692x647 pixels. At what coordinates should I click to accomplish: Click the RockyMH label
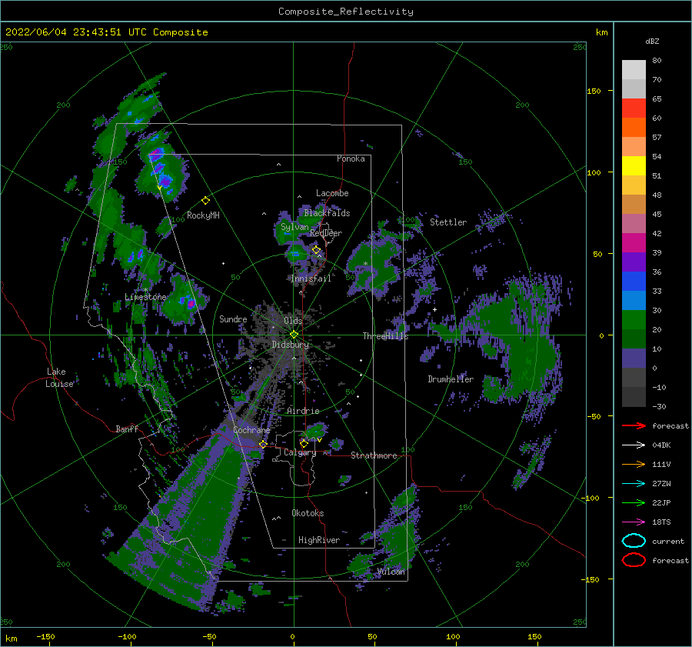[x=203, y=215]
